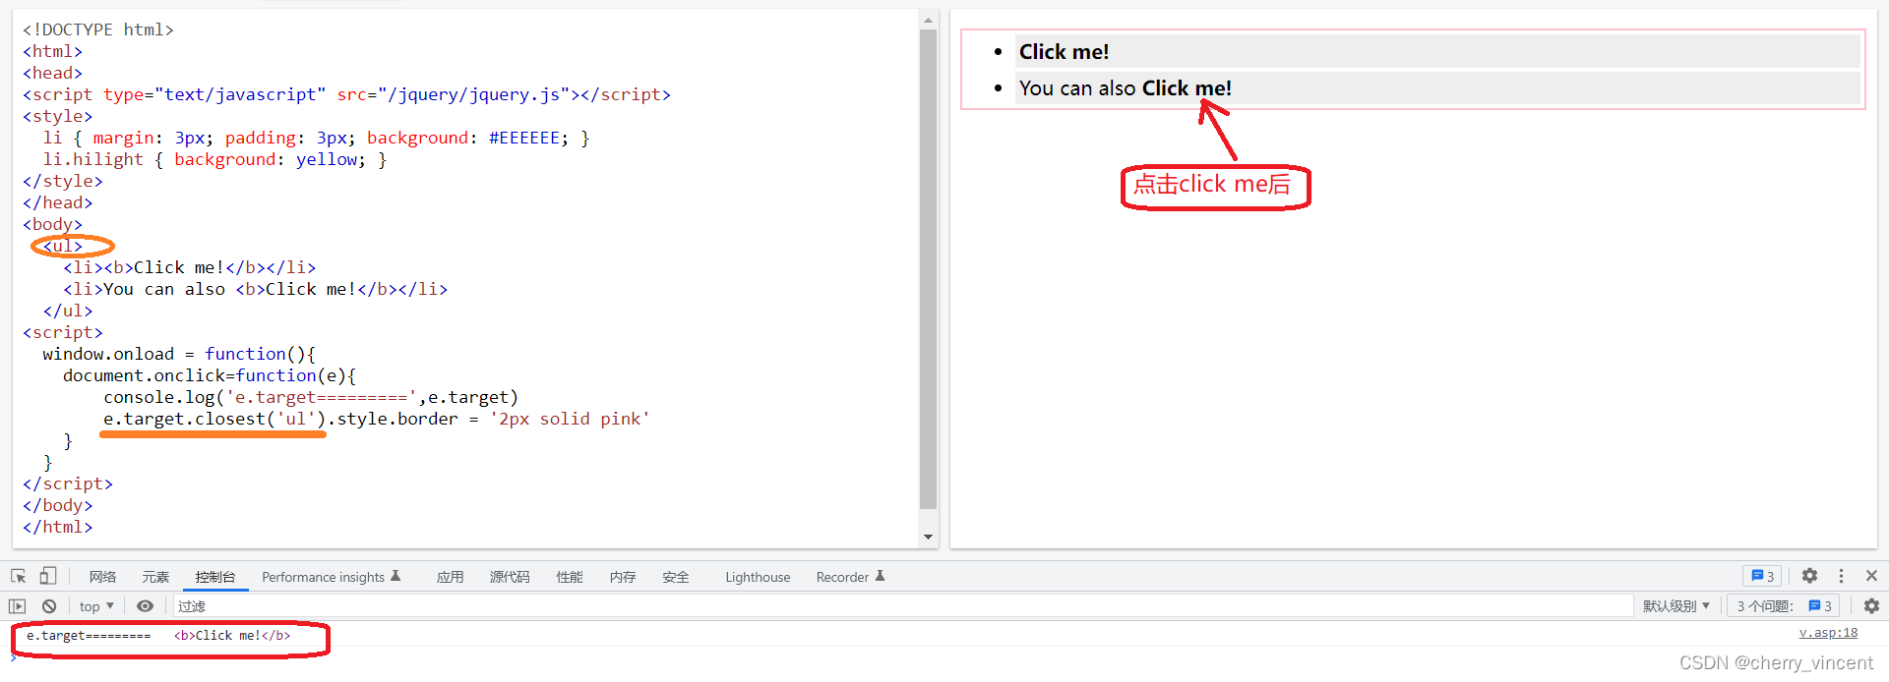Click the '<!DOCTYPE html>' line in editor
1889x682 pixels.
click(98, 29)
